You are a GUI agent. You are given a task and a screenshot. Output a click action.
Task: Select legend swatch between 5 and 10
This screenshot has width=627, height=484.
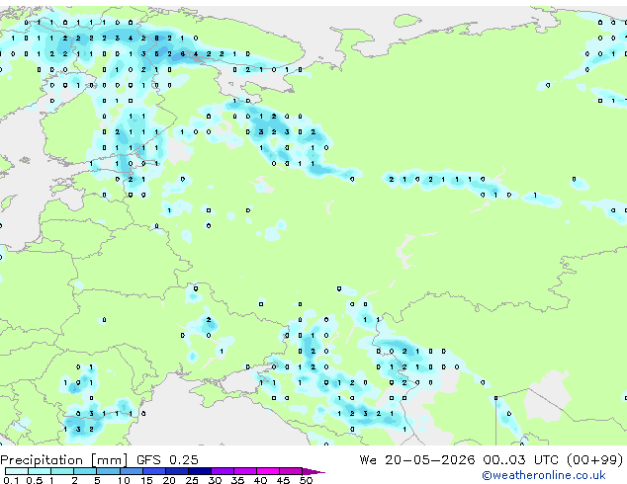pos(108,471)
